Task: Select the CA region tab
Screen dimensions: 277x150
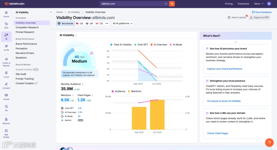Action: pyautogui.click(x=99, y=24)
